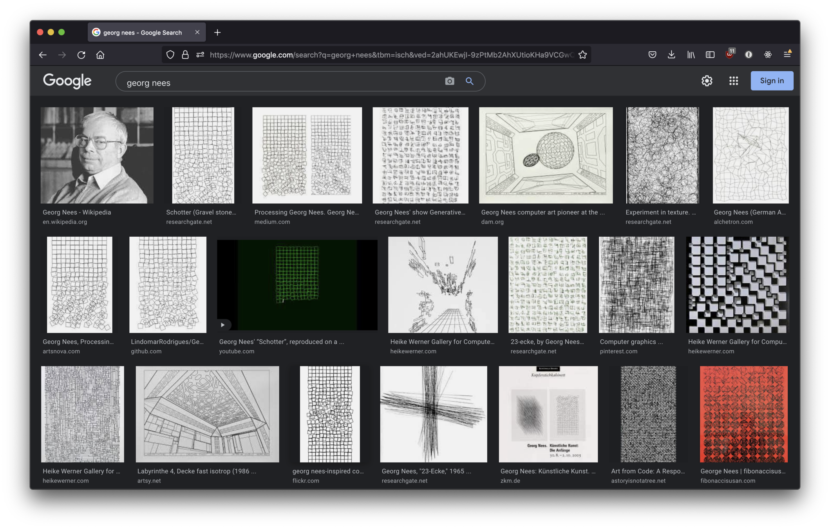Save page to Pocket
This screenshot has width=830, height=529.
tap(652, 55)
